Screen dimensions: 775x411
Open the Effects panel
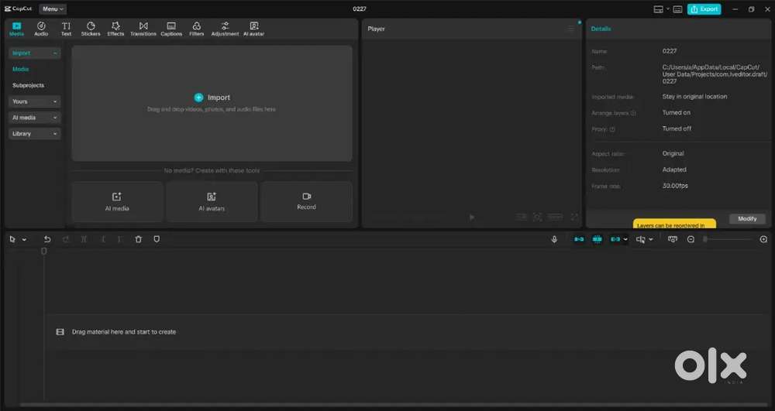click(115, 29)
